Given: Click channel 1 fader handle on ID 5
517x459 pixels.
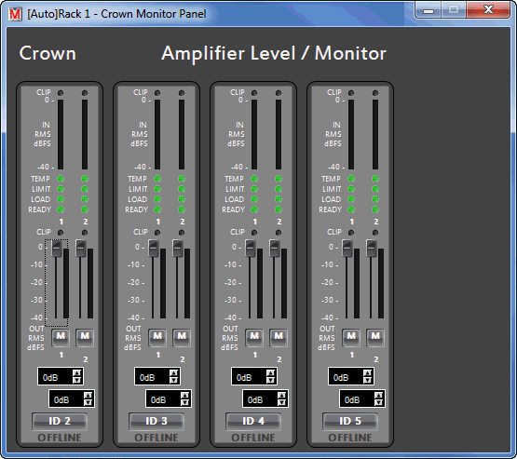Looking at the screenshot, I should [x=347, y=248].
